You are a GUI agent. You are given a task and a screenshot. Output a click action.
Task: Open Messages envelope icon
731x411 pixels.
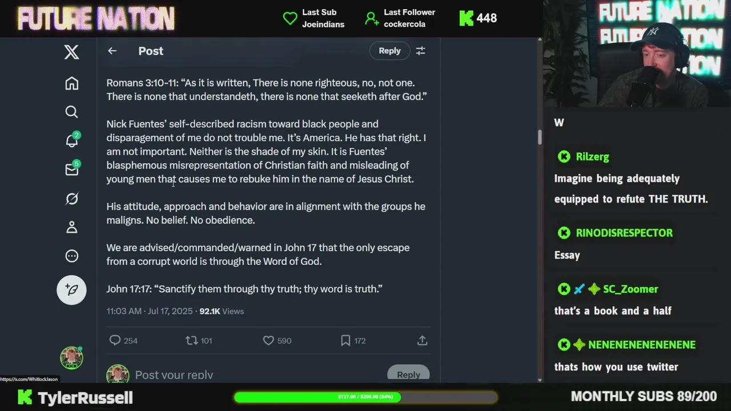[72, 169]
